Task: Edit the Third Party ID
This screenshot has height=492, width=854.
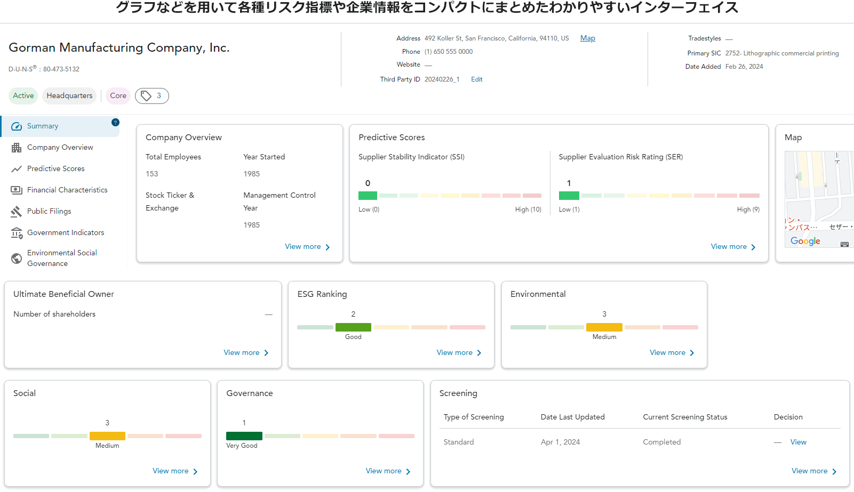Action: click(477, 79)
